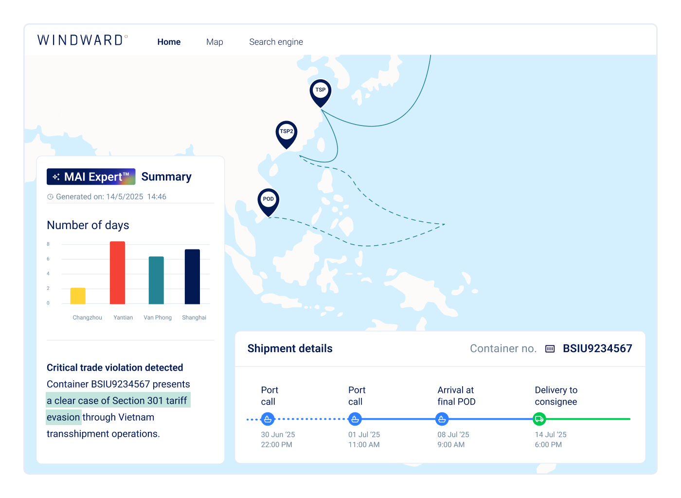Select the TSP2 map pin
This screenshot has width=681, height=498.
(287, 134)
